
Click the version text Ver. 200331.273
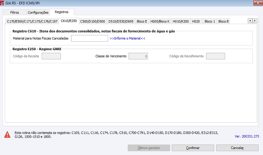click(247, 136)
